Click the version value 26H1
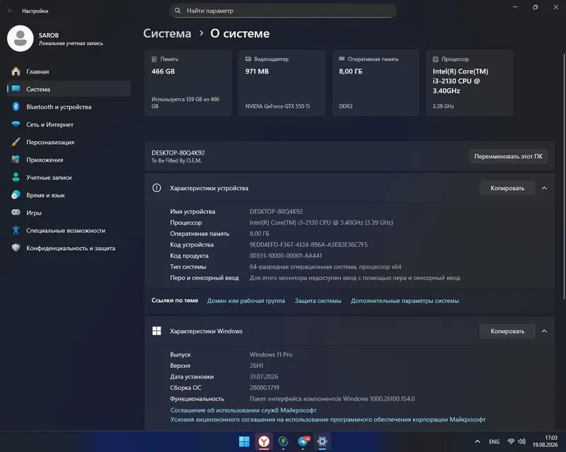Image resolution: width=566 pixels, height=452 pixels. click(256, 366)
